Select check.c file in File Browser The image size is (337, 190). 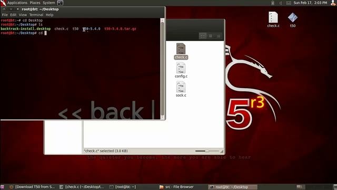[x=181, y=51]
